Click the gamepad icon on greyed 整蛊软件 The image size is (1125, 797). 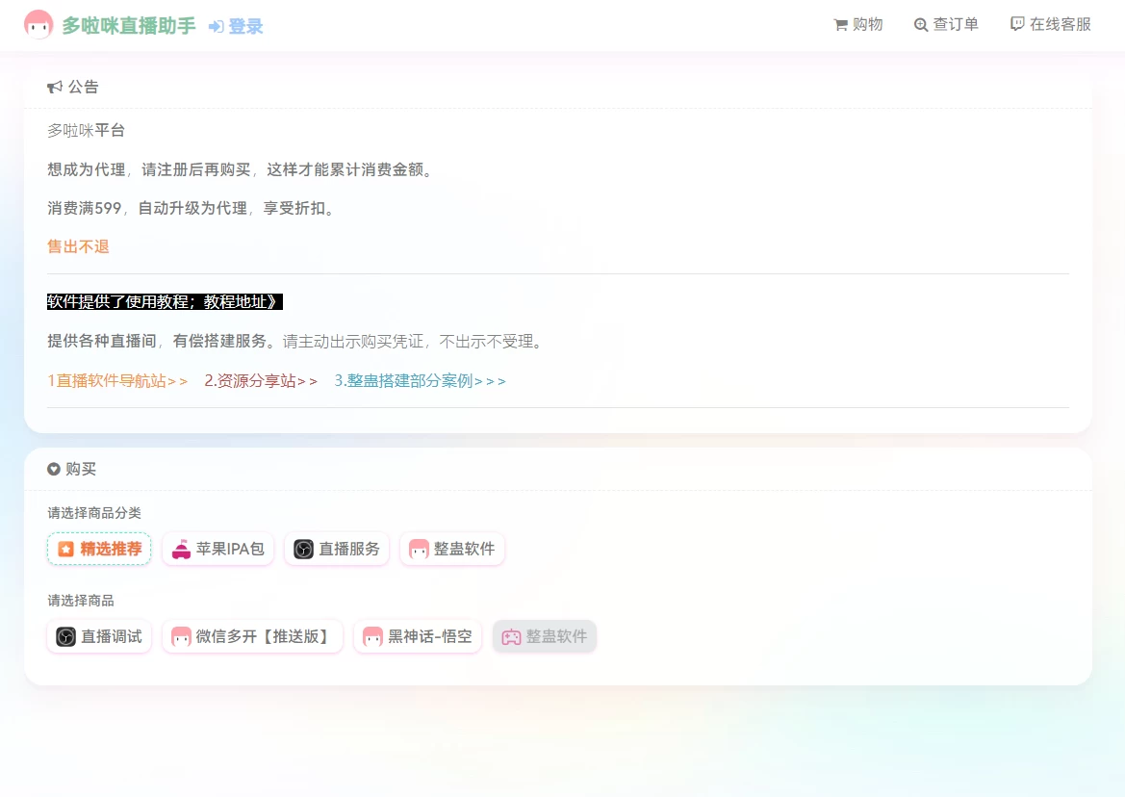coord(512,637)
